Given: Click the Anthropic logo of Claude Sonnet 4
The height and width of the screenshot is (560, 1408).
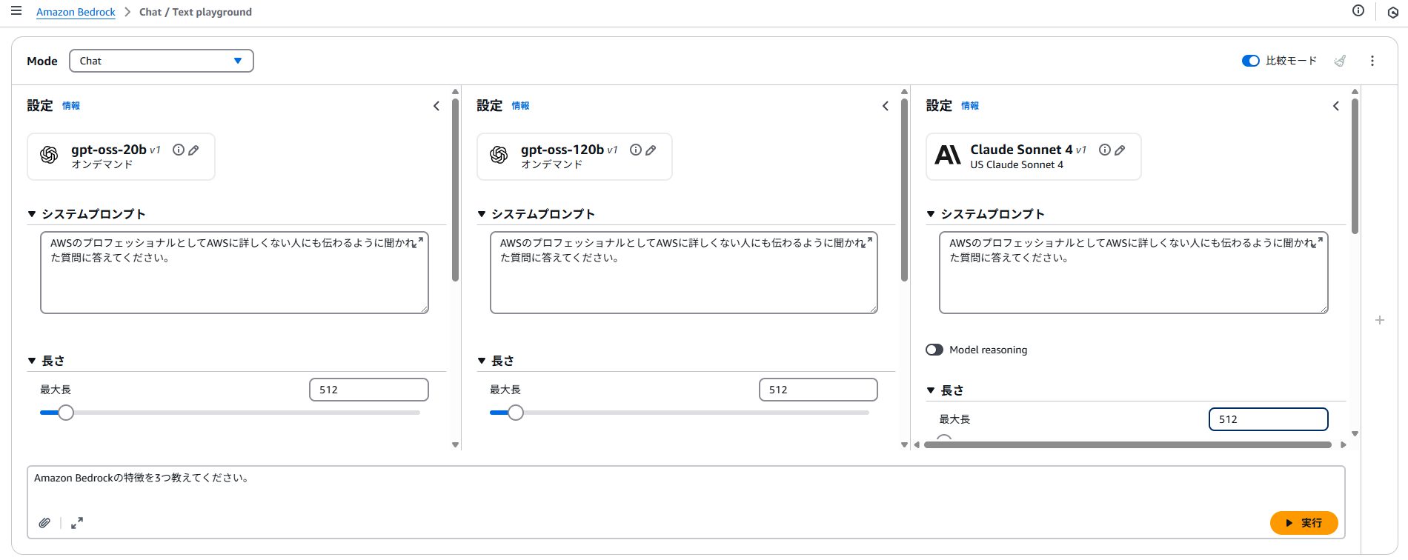Looking at the screenshot, I should (x=948, y=155).
